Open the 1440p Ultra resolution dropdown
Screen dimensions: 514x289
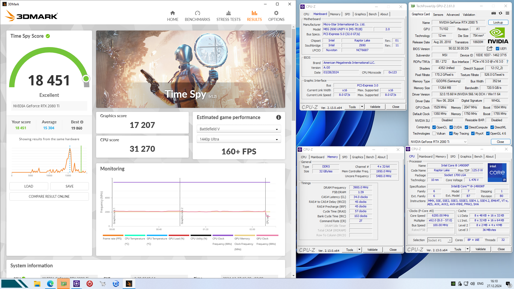point(239,139)
